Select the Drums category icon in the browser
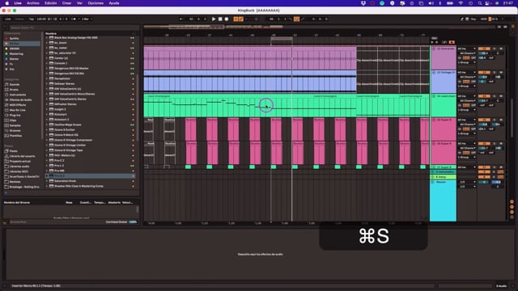 coord(6,90)
